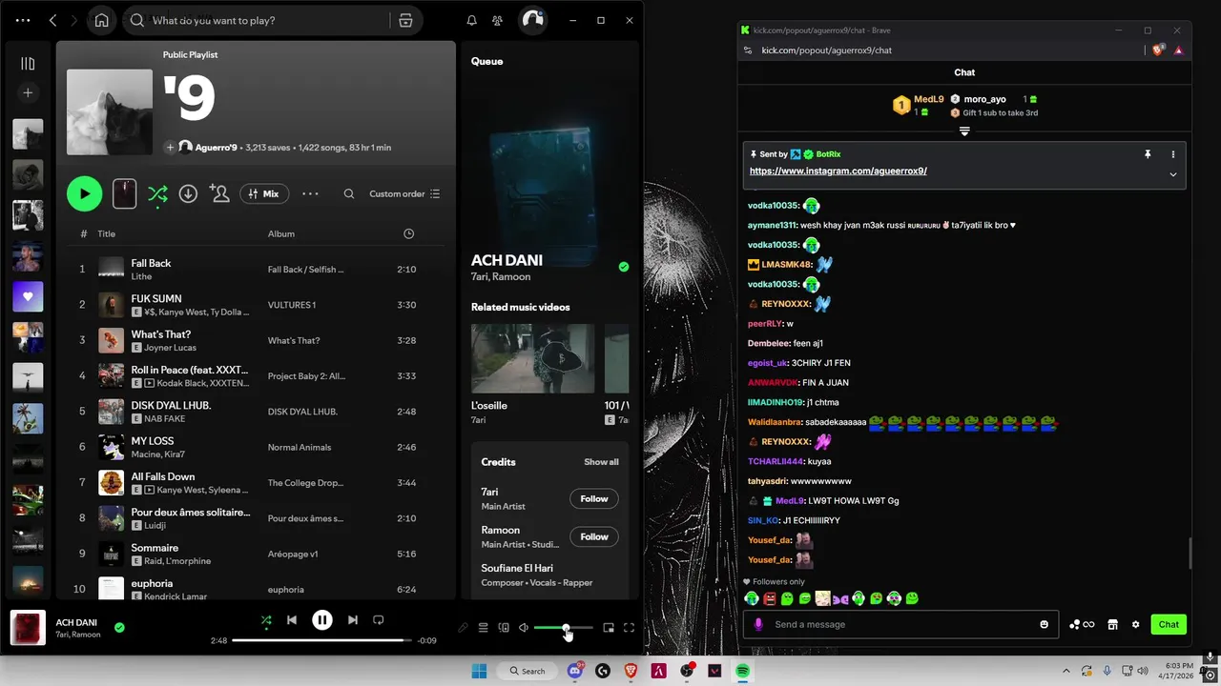Open Connect to a device icon

point(504,628)
